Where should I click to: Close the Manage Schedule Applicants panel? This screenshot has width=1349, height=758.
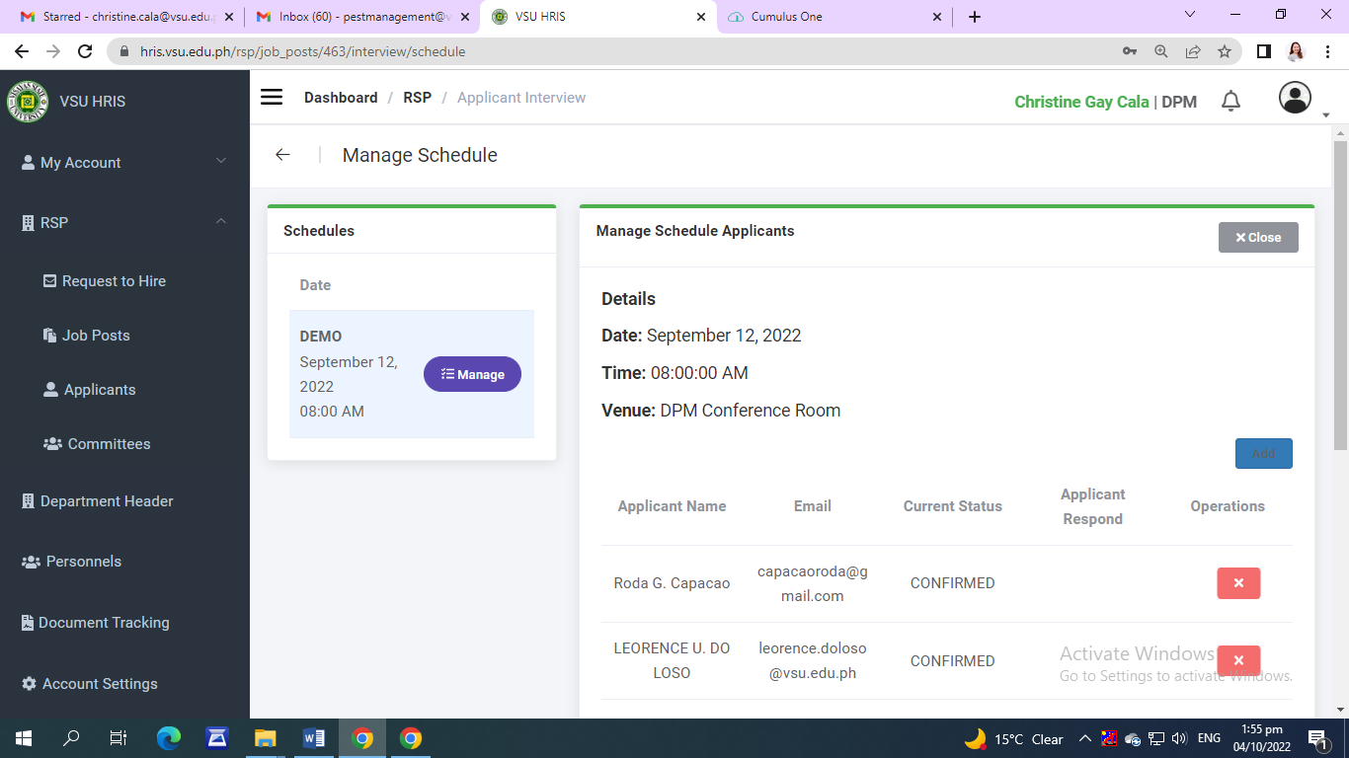tap(1257, 237)
